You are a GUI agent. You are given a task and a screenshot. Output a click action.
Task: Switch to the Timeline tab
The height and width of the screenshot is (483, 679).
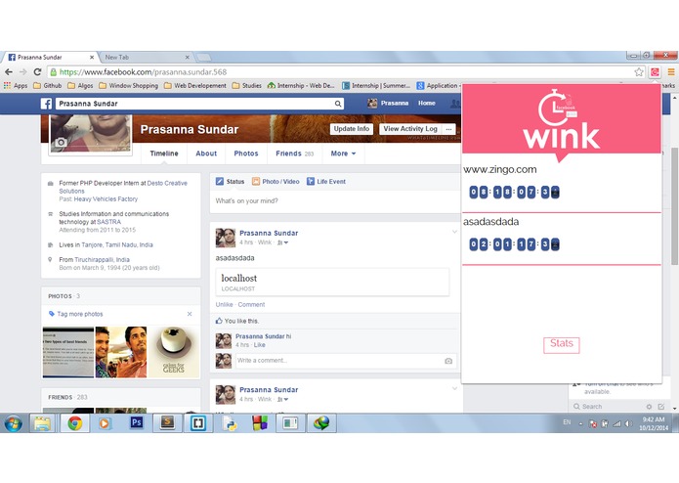(164, 154)
